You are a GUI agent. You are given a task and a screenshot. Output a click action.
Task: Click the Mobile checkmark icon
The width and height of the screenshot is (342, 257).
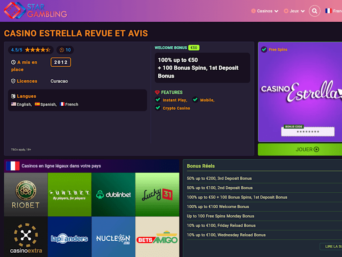click(x=195, y=100)
